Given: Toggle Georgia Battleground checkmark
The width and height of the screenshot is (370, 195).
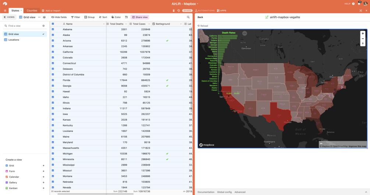Looking at the screenshot, I should click(167, 86).
